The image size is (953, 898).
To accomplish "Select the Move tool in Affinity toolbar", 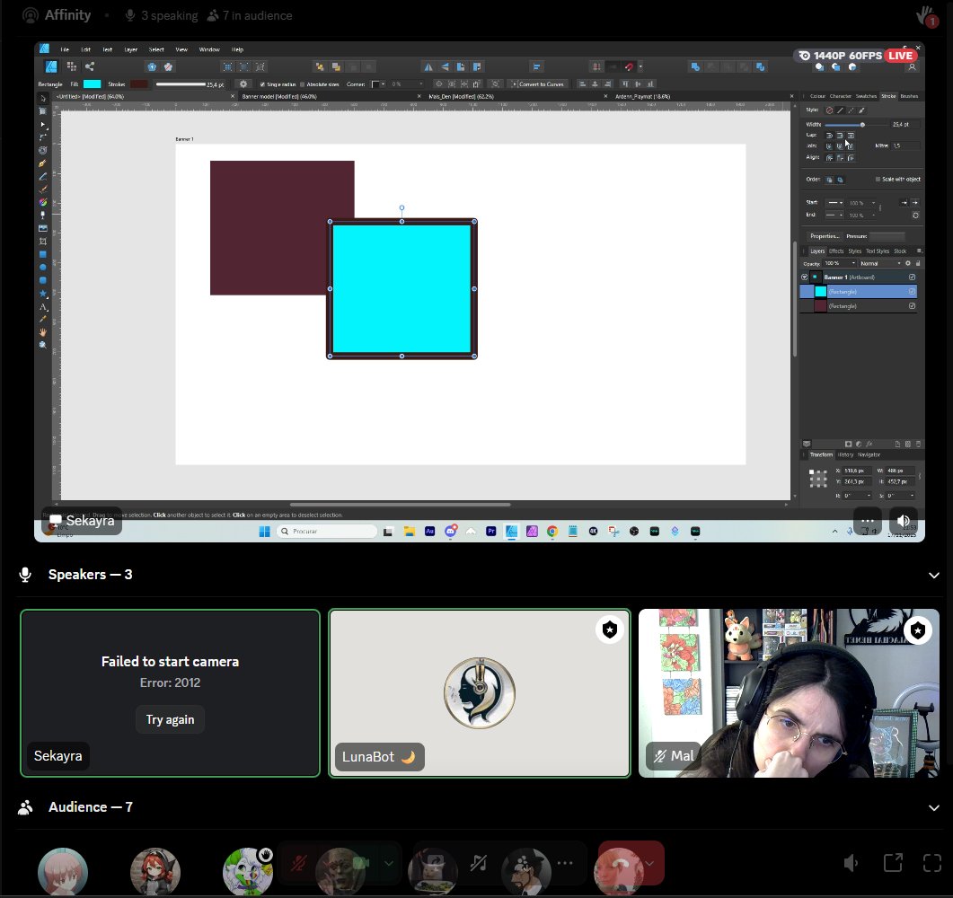I will [42, 99].
